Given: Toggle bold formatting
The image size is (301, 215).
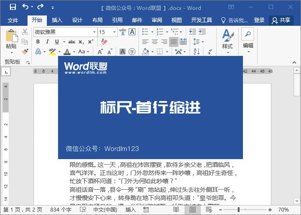Looking at the screenshot, I should (38, 42).
